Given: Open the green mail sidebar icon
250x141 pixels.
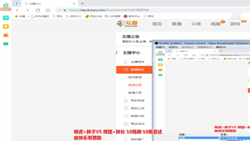Looking at the screenshot, I should (x=6, y=44).
